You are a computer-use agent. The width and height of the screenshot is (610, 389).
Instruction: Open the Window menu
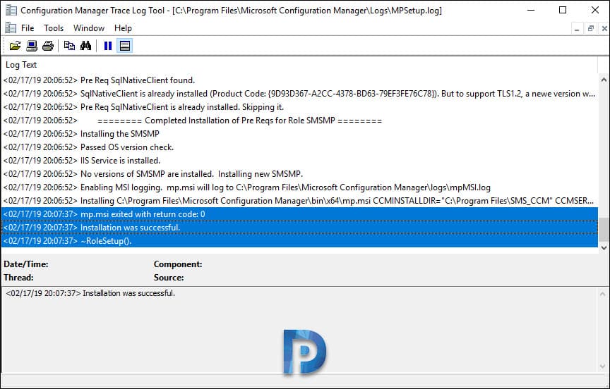click(x=89, y=28)
